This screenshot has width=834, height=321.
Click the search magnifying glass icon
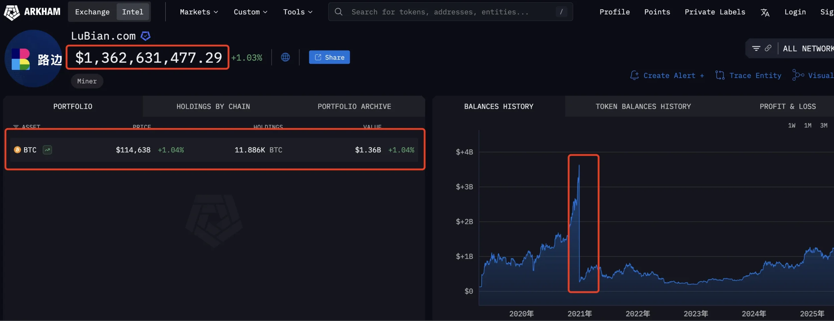point(338,12)
